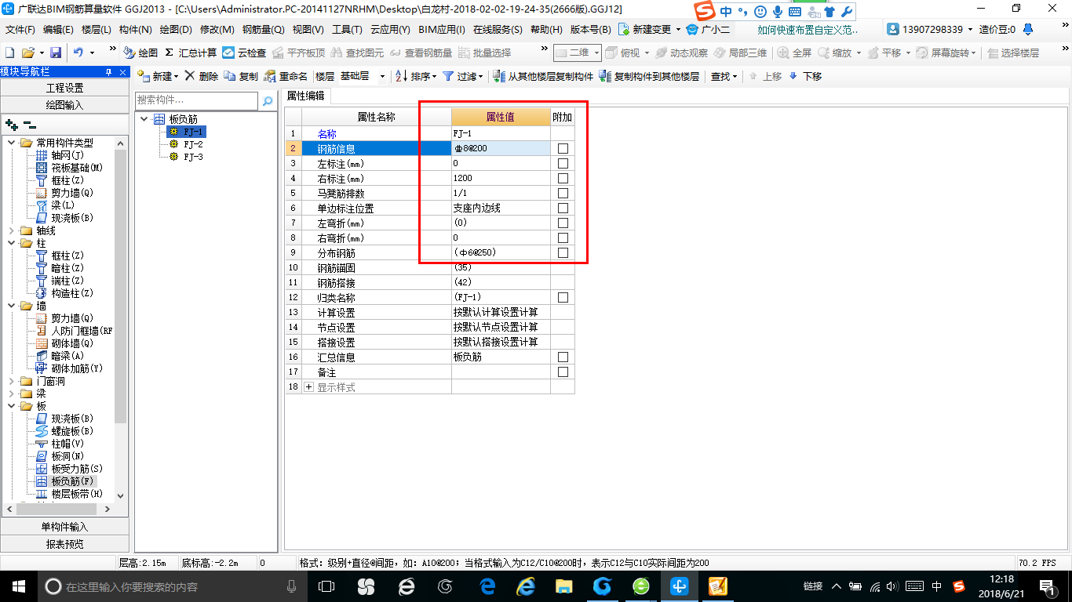Select the 属性编辑 tab
This screenshot has width=1072, height=602.
305,96
